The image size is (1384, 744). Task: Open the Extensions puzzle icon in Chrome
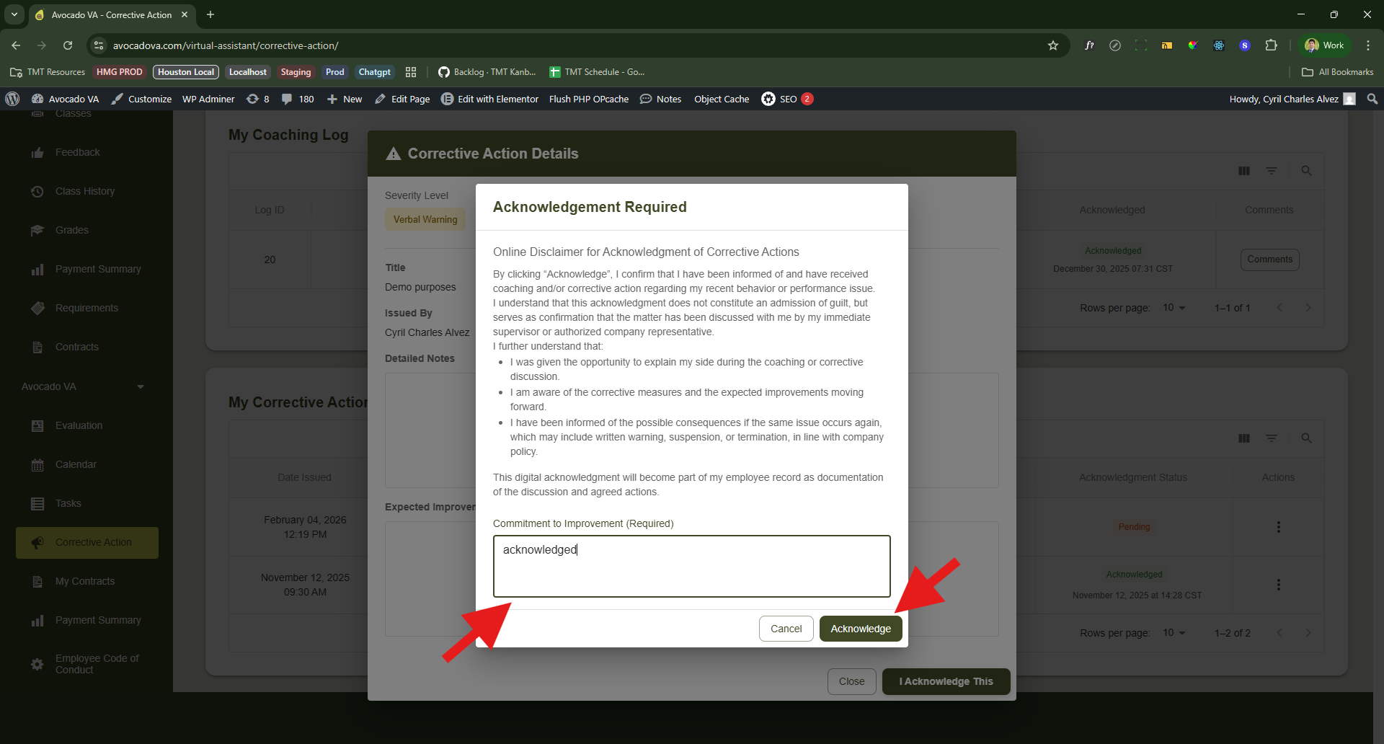point(1271,45)
